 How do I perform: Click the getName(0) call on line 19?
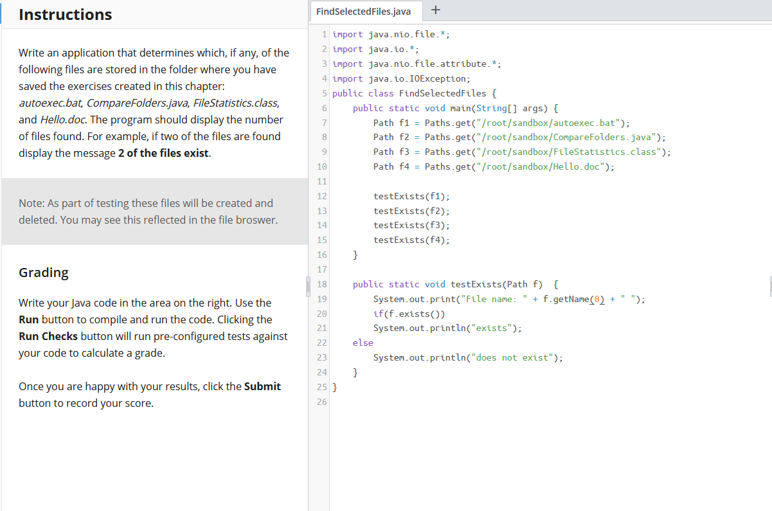point(584,299)
